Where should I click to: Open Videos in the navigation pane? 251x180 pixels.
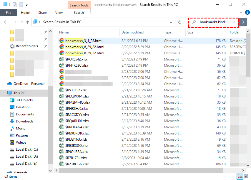(21, 142)
